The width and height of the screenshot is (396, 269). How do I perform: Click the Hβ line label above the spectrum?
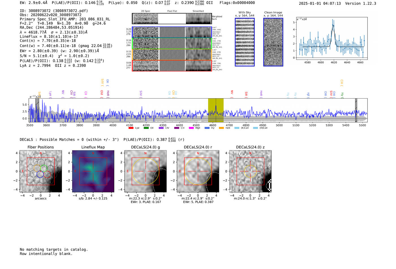click(x=308, y=95)
